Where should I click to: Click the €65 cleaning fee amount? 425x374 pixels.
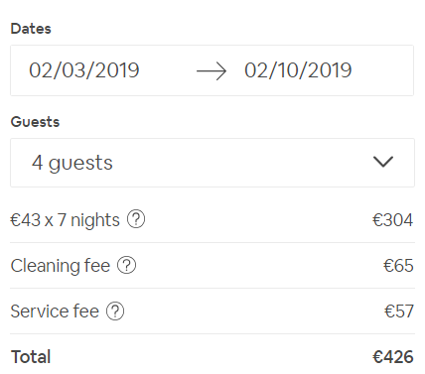(398, 266)
